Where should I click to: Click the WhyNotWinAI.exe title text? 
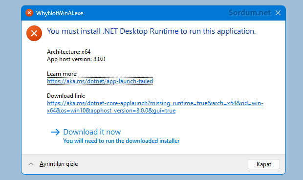60,13
